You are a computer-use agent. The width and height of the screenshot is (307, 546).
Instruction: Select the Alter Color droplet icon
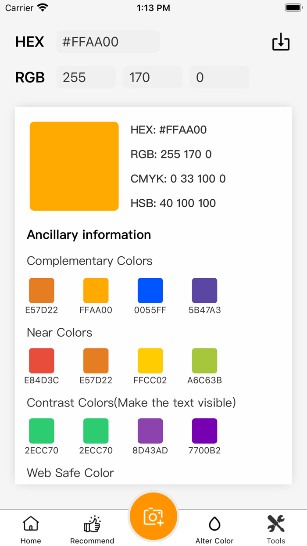(214, 523)
